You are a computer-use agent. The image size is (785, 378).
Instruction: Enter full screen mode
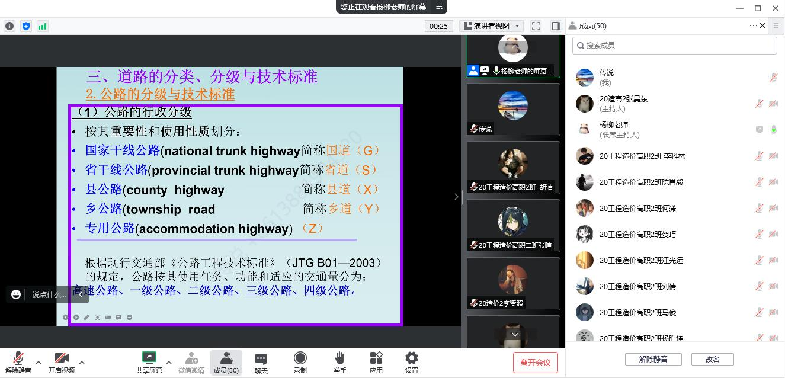pyautogui.click(x=536, y=26)
